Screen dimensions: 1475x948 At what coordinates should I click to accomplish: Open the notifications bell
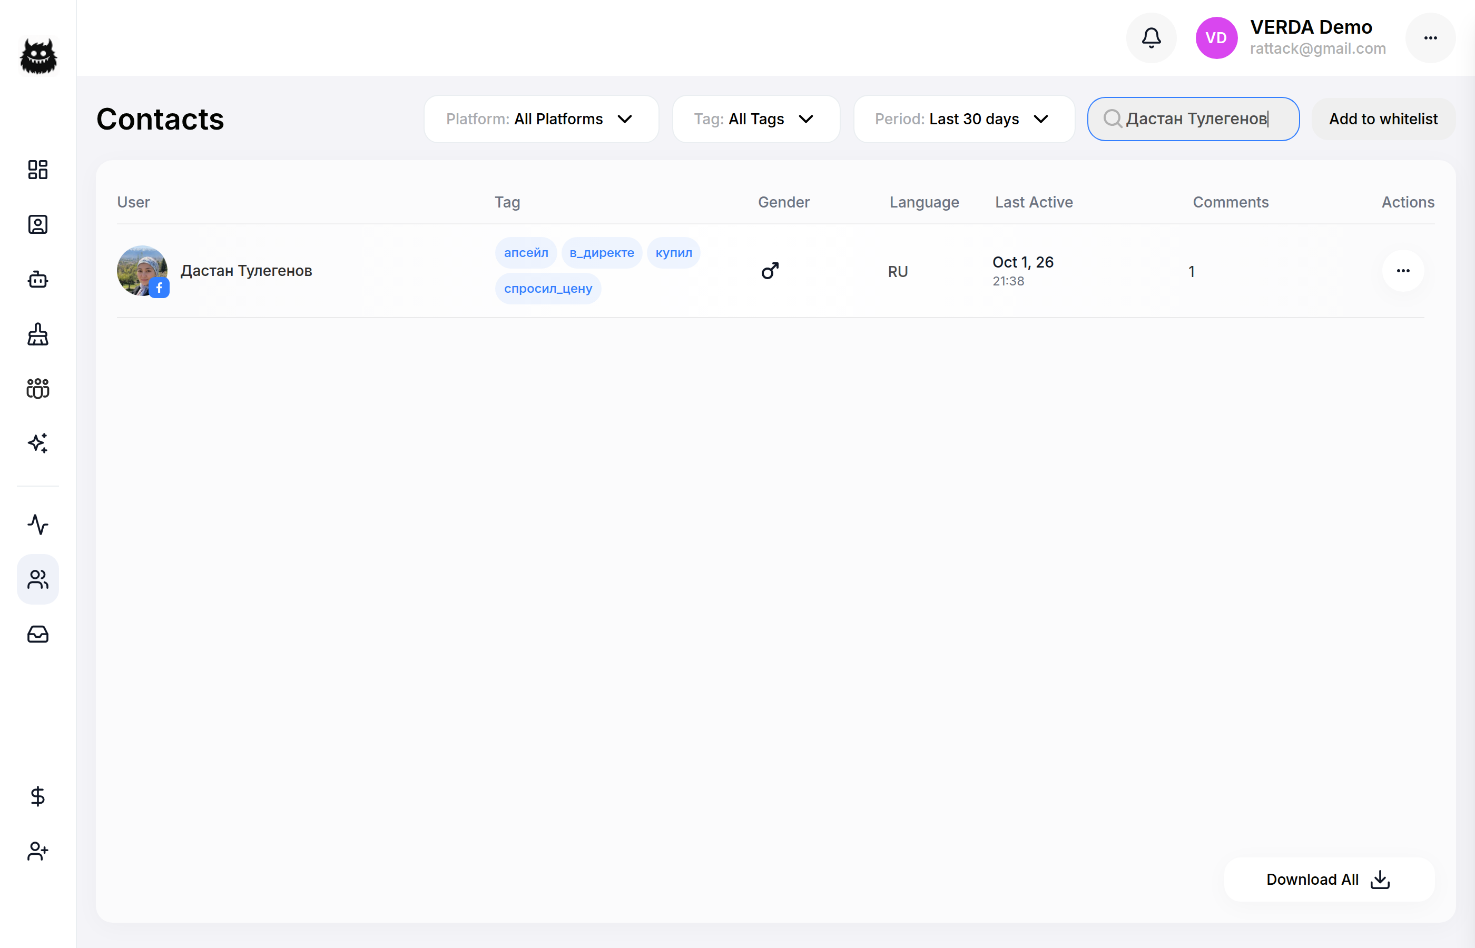(1150, 38)
